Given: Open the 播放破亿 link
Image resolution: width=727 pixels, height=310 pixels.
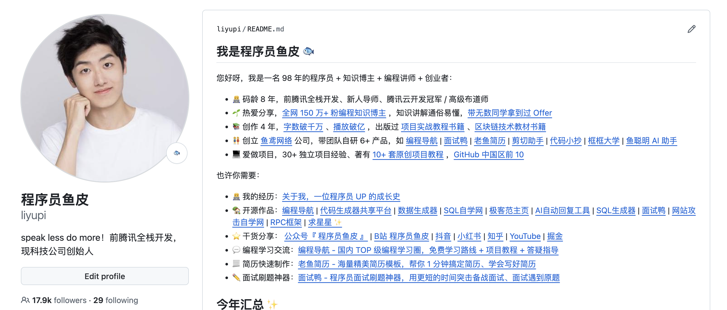Looking at the screenshot, I should 349,127.
